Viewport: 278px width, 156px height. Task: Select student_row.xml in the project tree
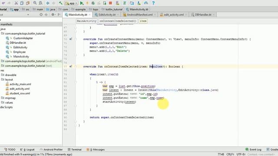point(20,94)
